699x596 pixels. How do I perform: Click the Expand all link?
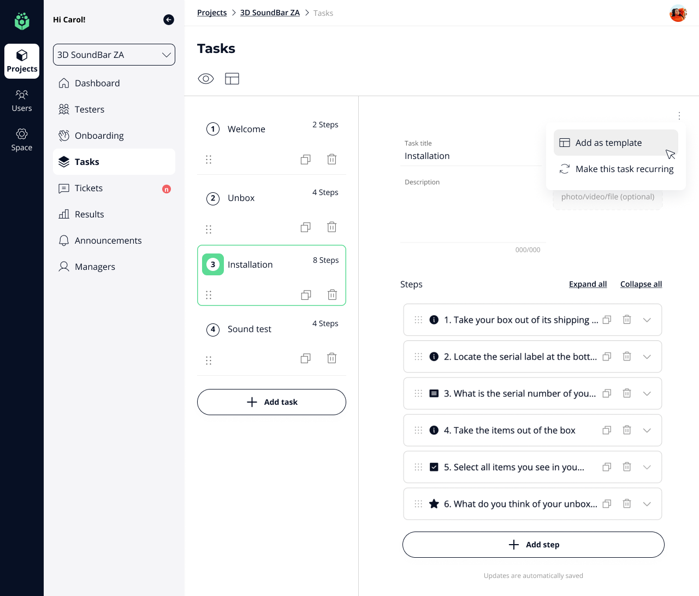coord(588,284)
